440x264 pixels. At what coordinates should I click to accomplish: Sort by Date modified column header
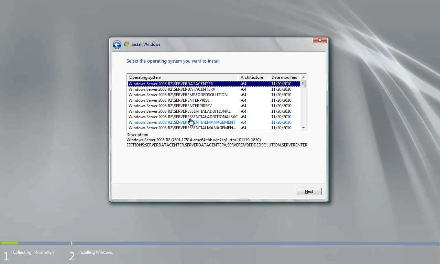point(285,77)
